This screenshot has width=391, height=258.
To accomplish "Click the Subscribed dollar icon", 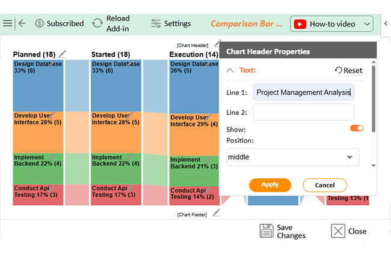I will pos(40,23).
